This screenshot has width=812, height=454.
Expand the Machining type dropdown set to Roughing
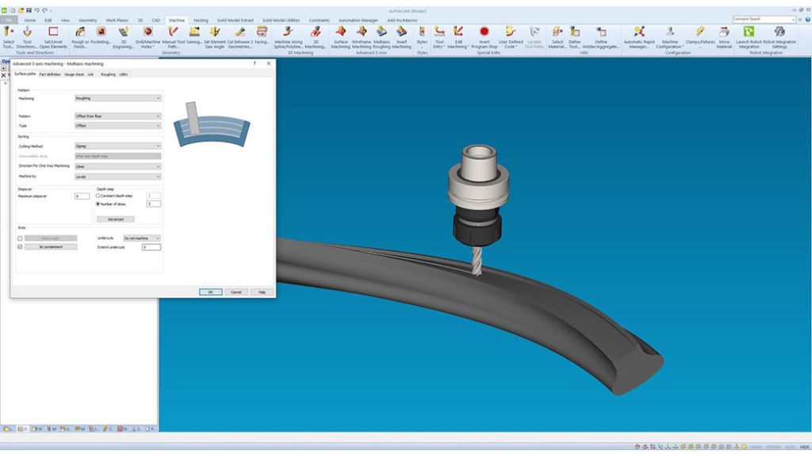117,98
